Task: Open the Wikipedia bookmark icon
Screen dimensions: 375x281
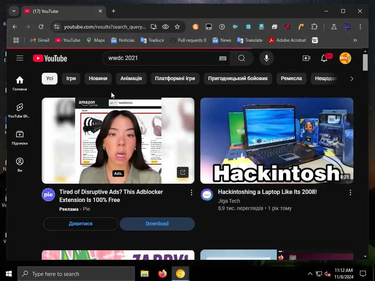Action: click(315, 40)
